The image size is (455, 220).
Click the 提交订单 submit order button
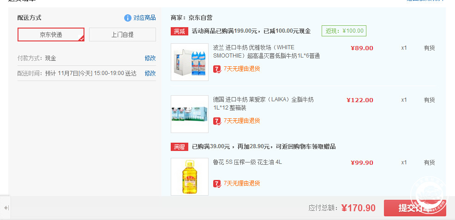[x=415, y=208]
